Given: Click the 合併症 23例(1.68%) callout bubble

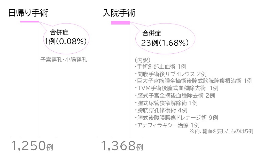Looking at the screenshot, I should (165, 39).
